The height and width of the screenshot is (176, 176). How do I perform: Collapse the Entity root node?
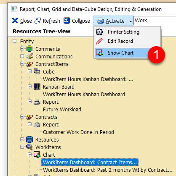tap(14, 41)
